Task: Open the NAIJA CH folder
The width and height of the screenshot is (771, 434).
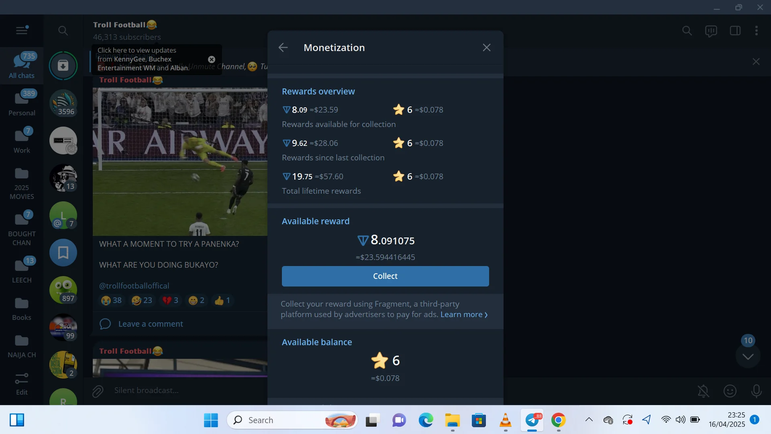Action: click(22, 346)
